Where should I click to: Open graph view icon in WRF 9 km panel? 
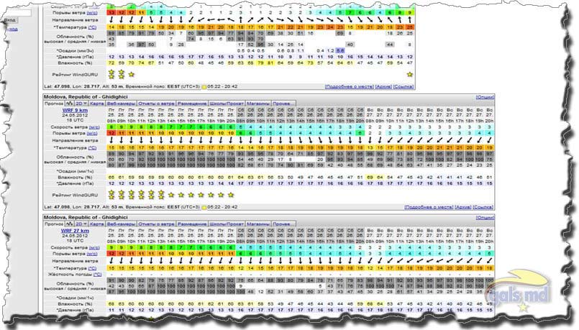[70, 104]
